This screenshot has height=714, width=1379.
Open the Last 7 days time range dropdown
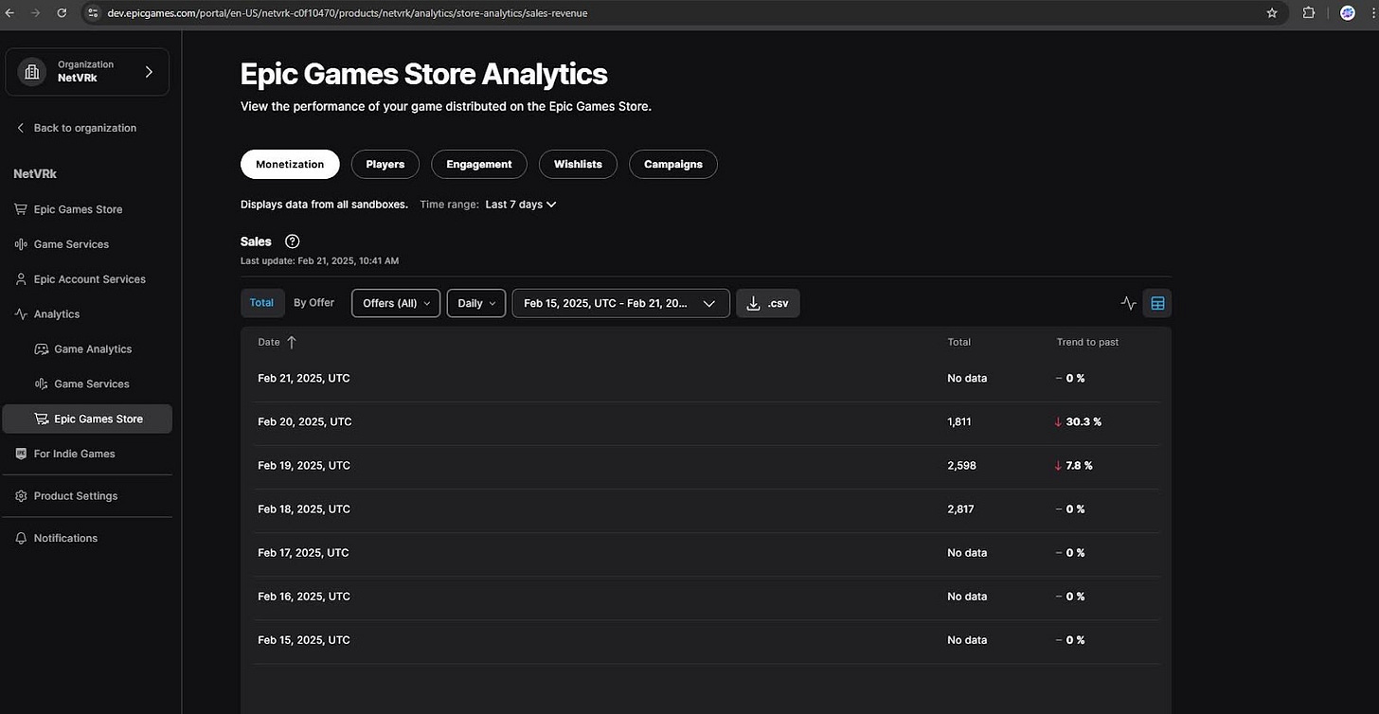[521, 205]
